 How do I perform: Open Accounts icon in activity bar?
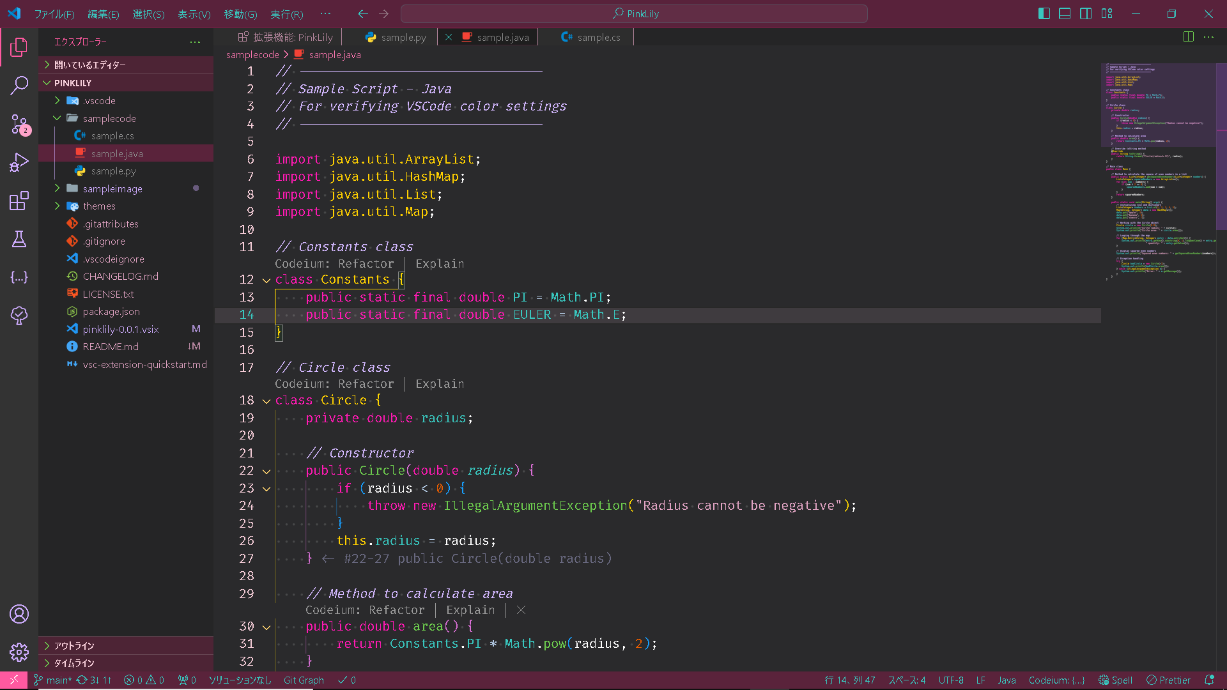19,614
